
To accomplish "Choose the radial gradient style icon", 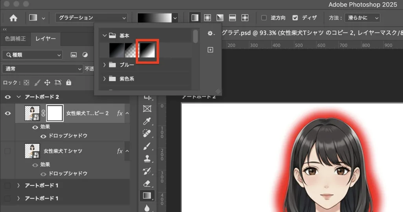I will click(207, 18).
